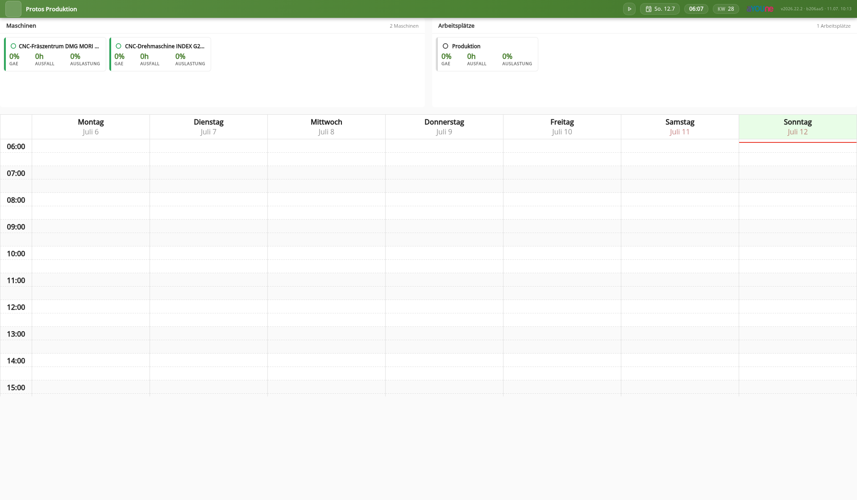Click the 13:00 time label
This screenshot has height=500, width=857.
(16, 334)
